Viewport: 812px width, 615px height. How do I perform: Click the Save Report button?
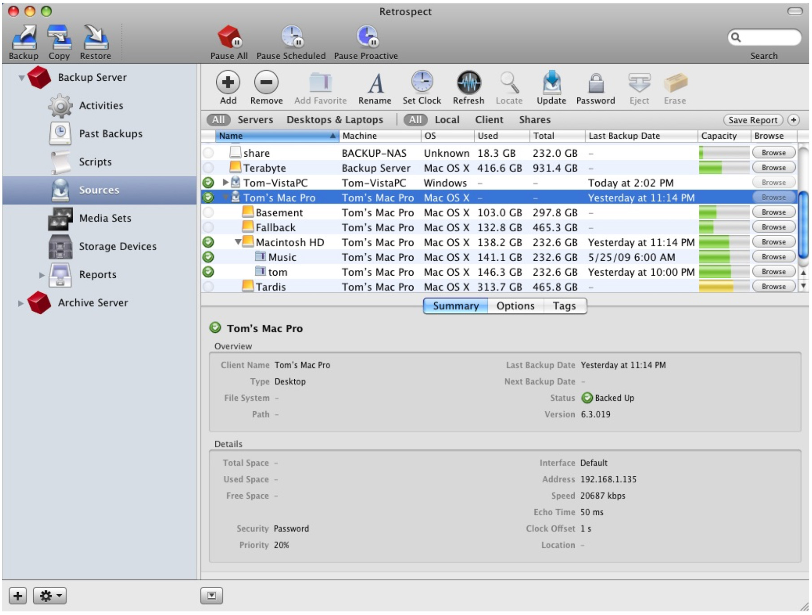(x=753, y=120)
